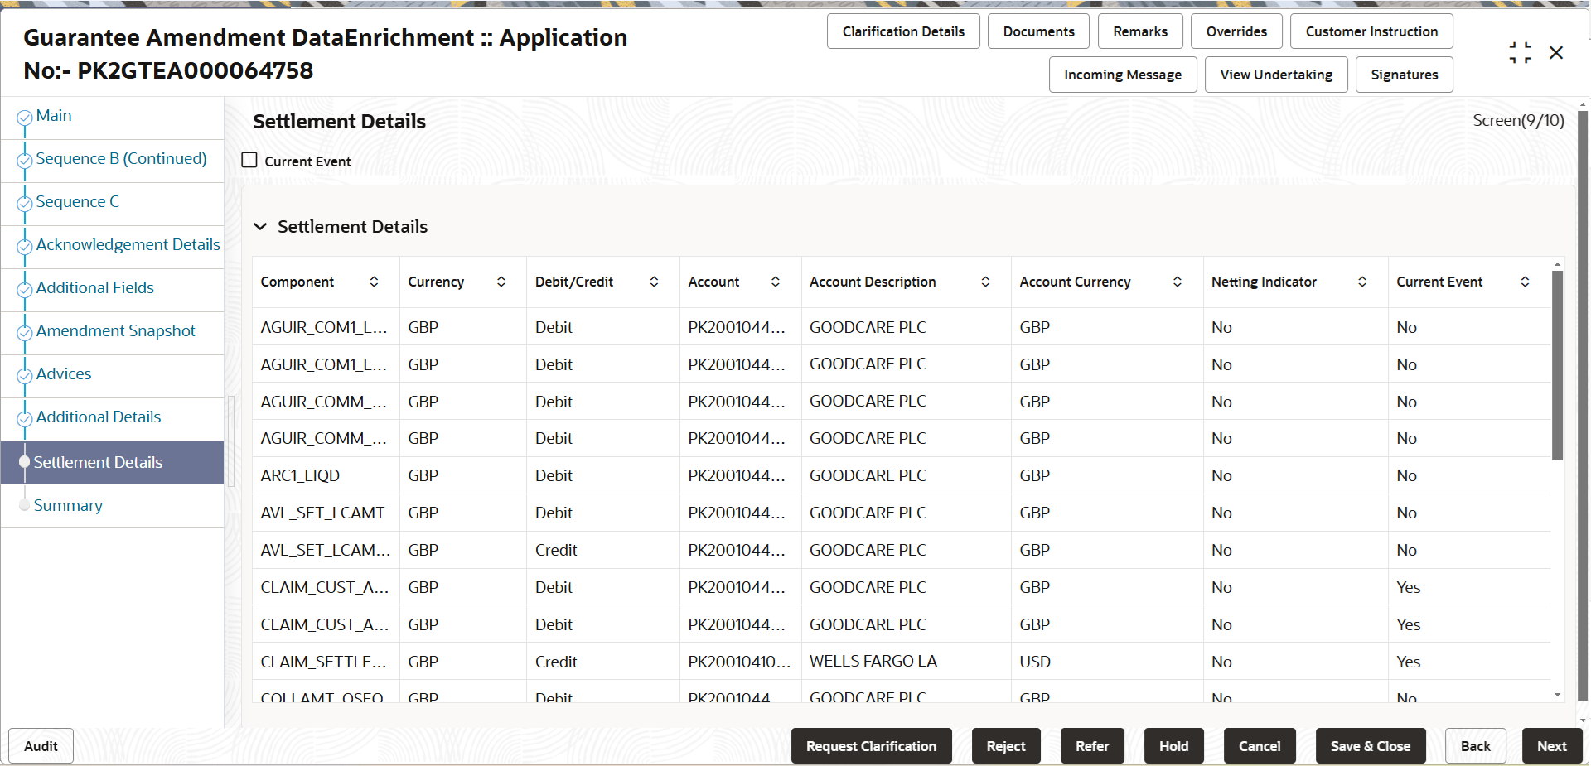Screen dimensions: 1591x766
Task: Click the Sequence C step checkmark icon
Action: point(25,204)
